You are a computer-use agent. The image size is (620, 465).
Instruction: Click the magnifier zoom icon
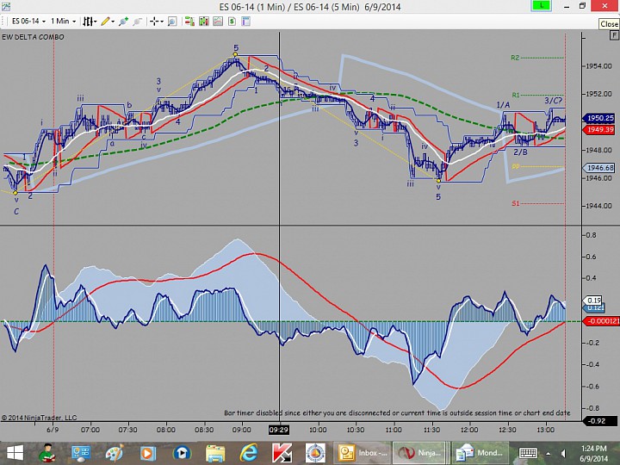point(172,22)
